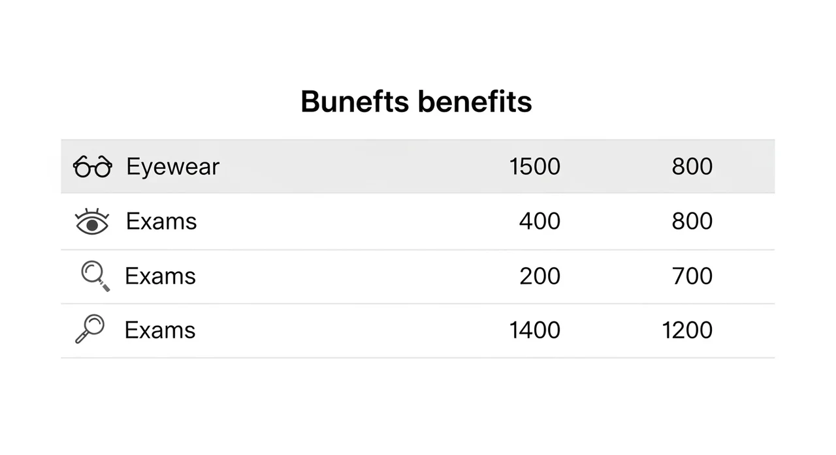836x455 pixels.
Task: Choose the Exams label in the 1400 row
Action: pyautogui.click(x=160, y=330)
